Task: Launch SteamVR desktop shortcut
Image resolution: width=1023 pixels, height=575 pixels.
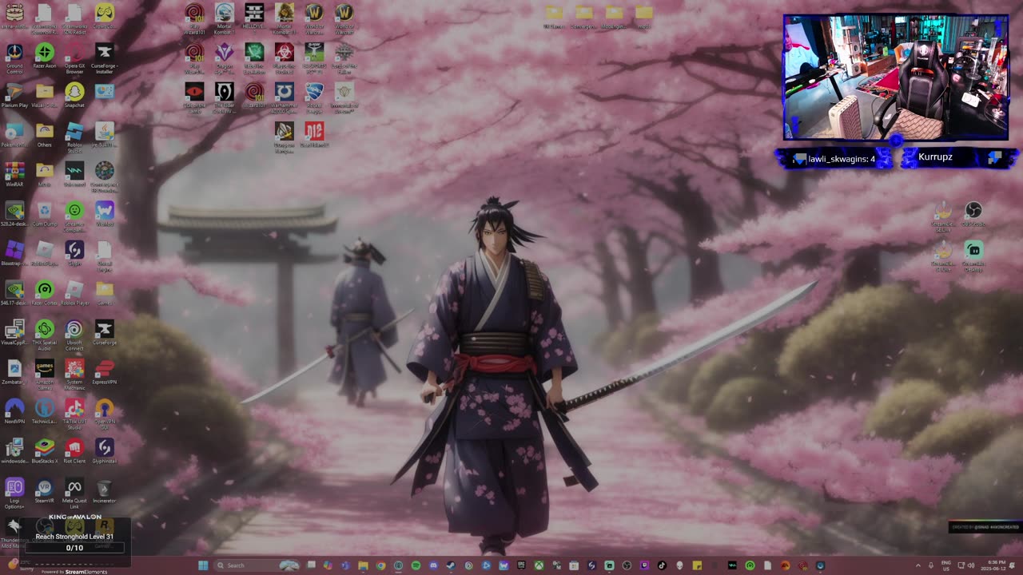Action: pos(45,490)
